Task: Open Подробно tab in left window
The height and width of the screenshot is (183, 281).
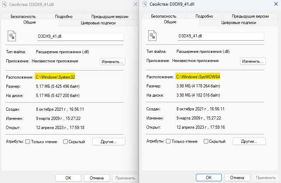Action: pos(64,17)
